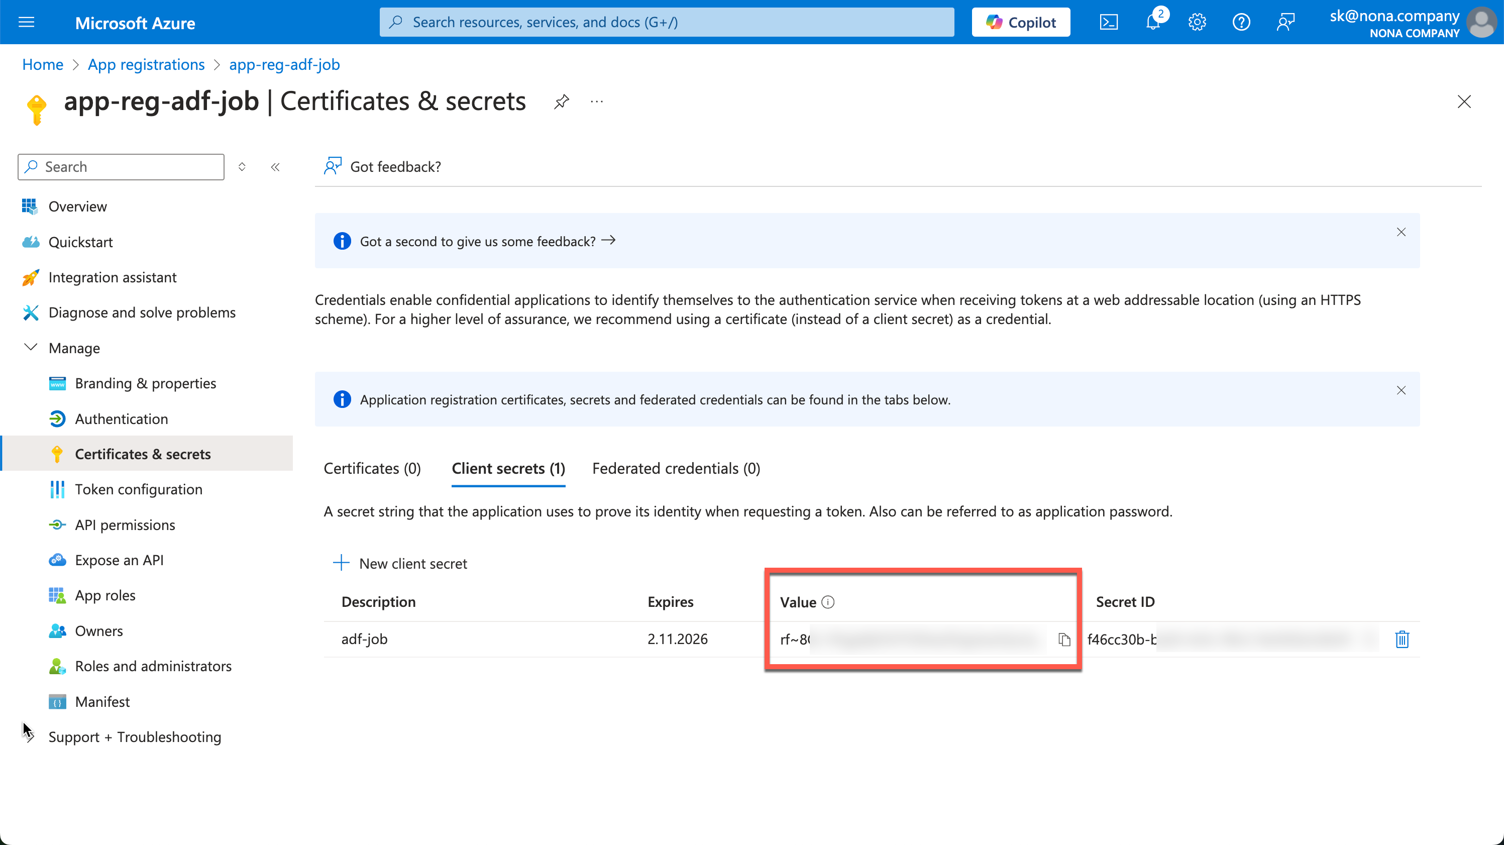Go to App registrations breadcrumb
Image resolution: width=1504 pixels, height=845 pixels.
point(146,64)
